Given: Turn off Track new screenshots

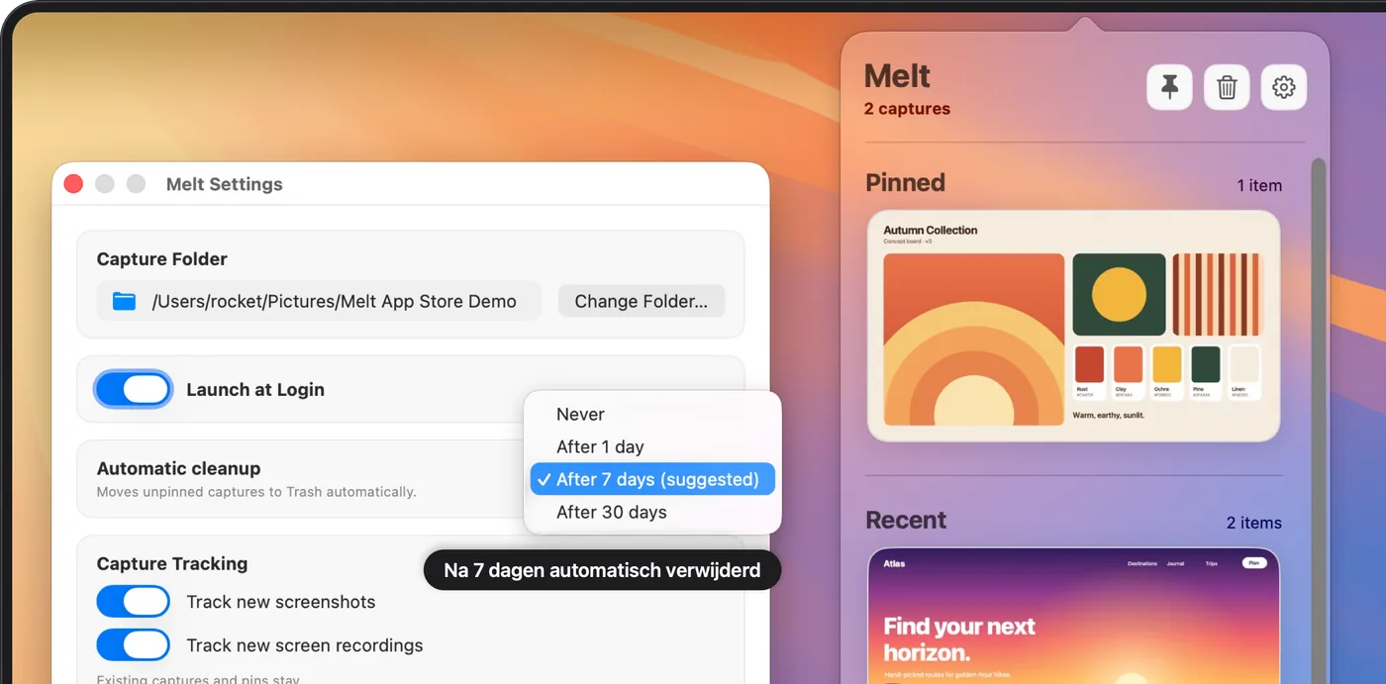Looking at the screenshot, I should tap(134, 602).
